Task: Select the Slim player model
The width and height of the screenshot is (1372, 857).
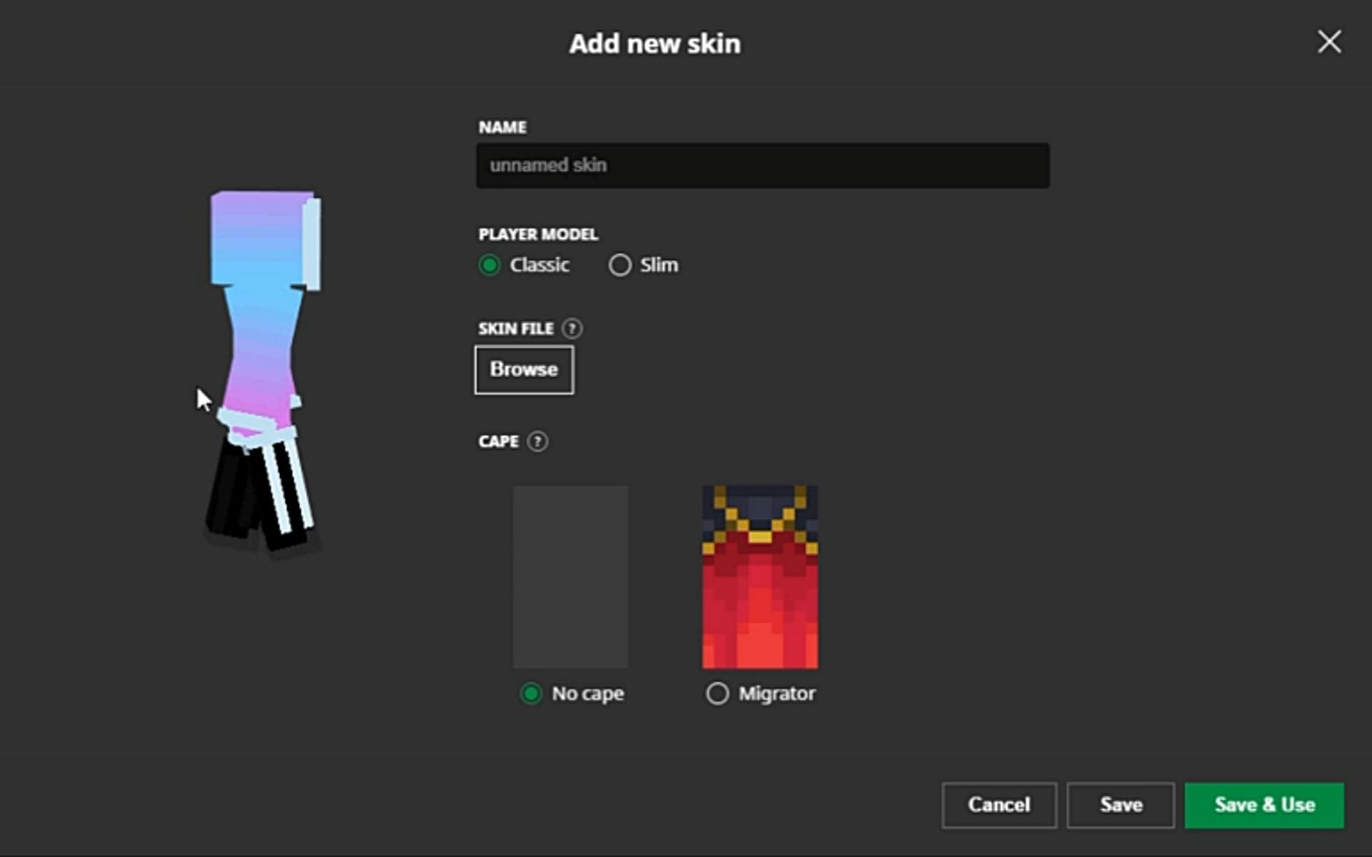Action: 620,265
